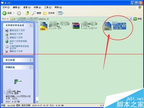This screenshot has width=144, height=108.
Task: Click the drawing preview thumbnail in details
Action: coord(18,82)
